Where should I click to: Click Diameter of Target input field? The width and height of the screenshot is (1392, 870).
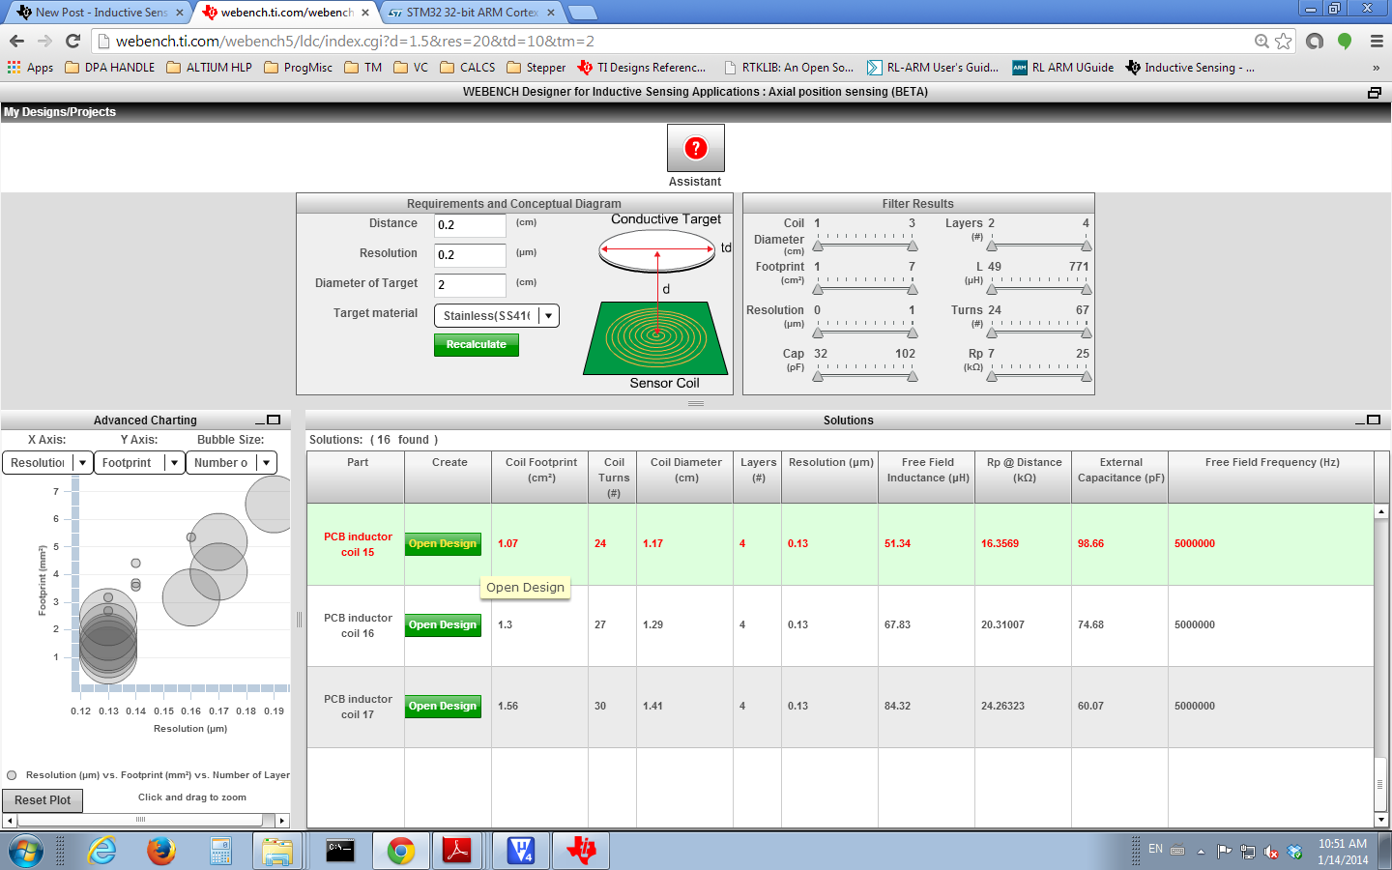tap(470, 285)
